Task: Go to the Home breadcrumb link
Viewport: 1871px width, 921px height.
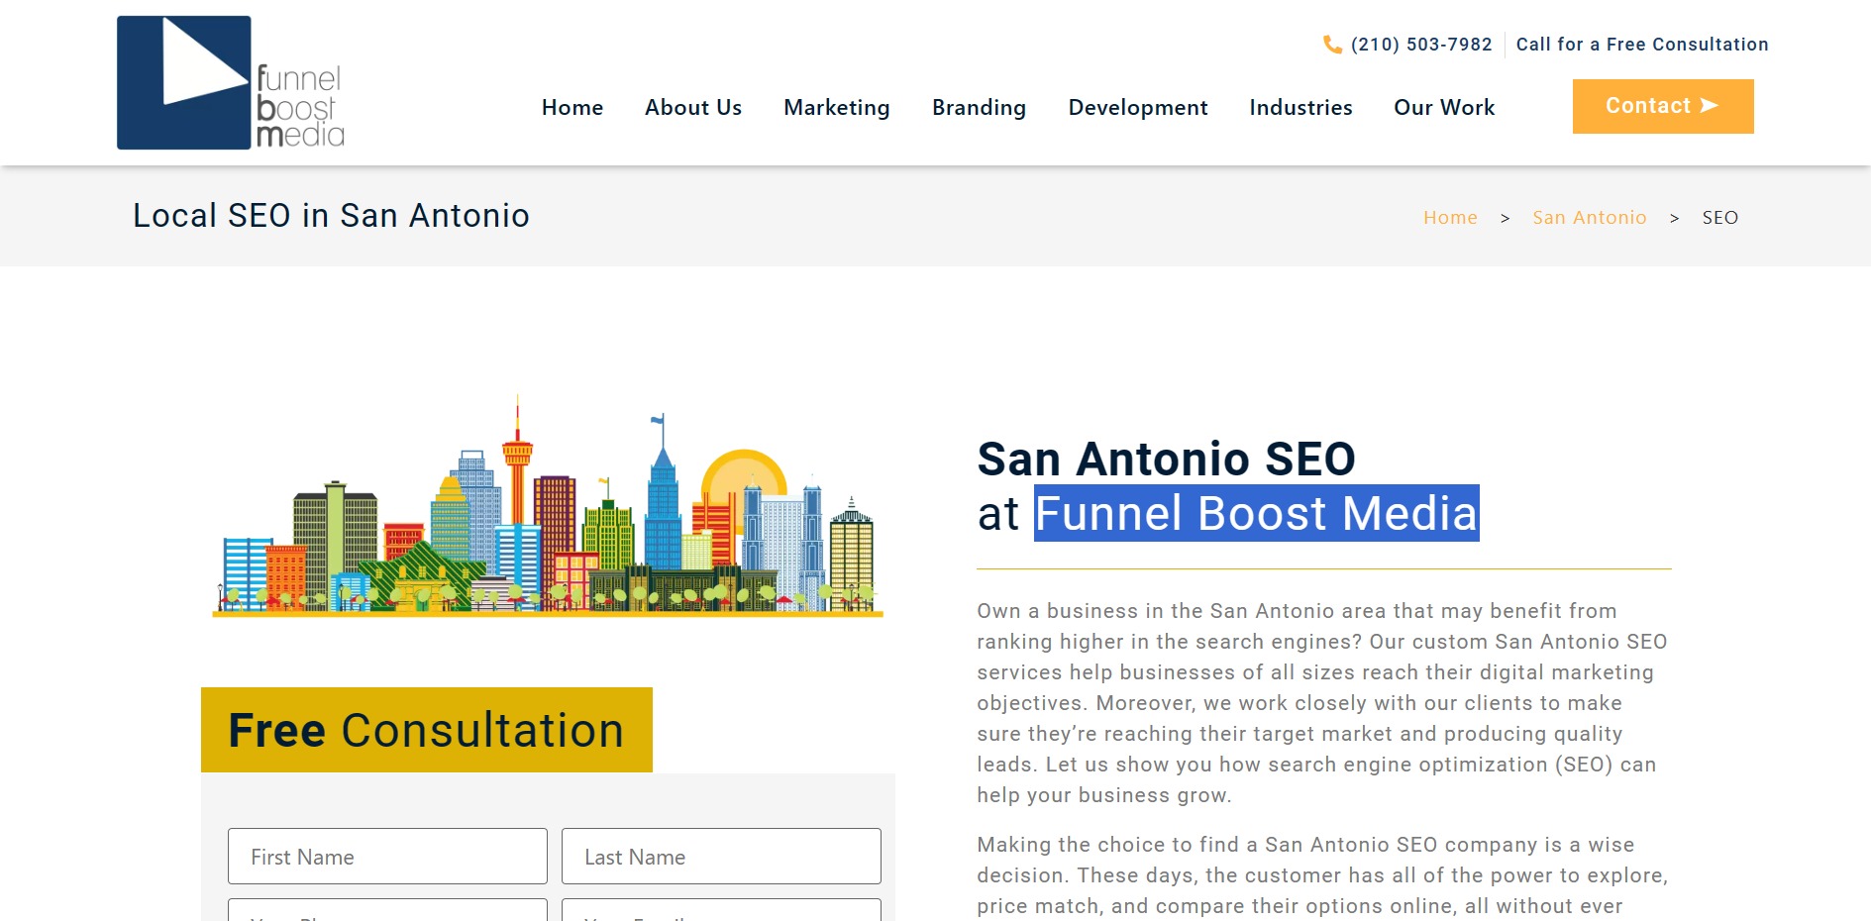Action: [1450, 218]
